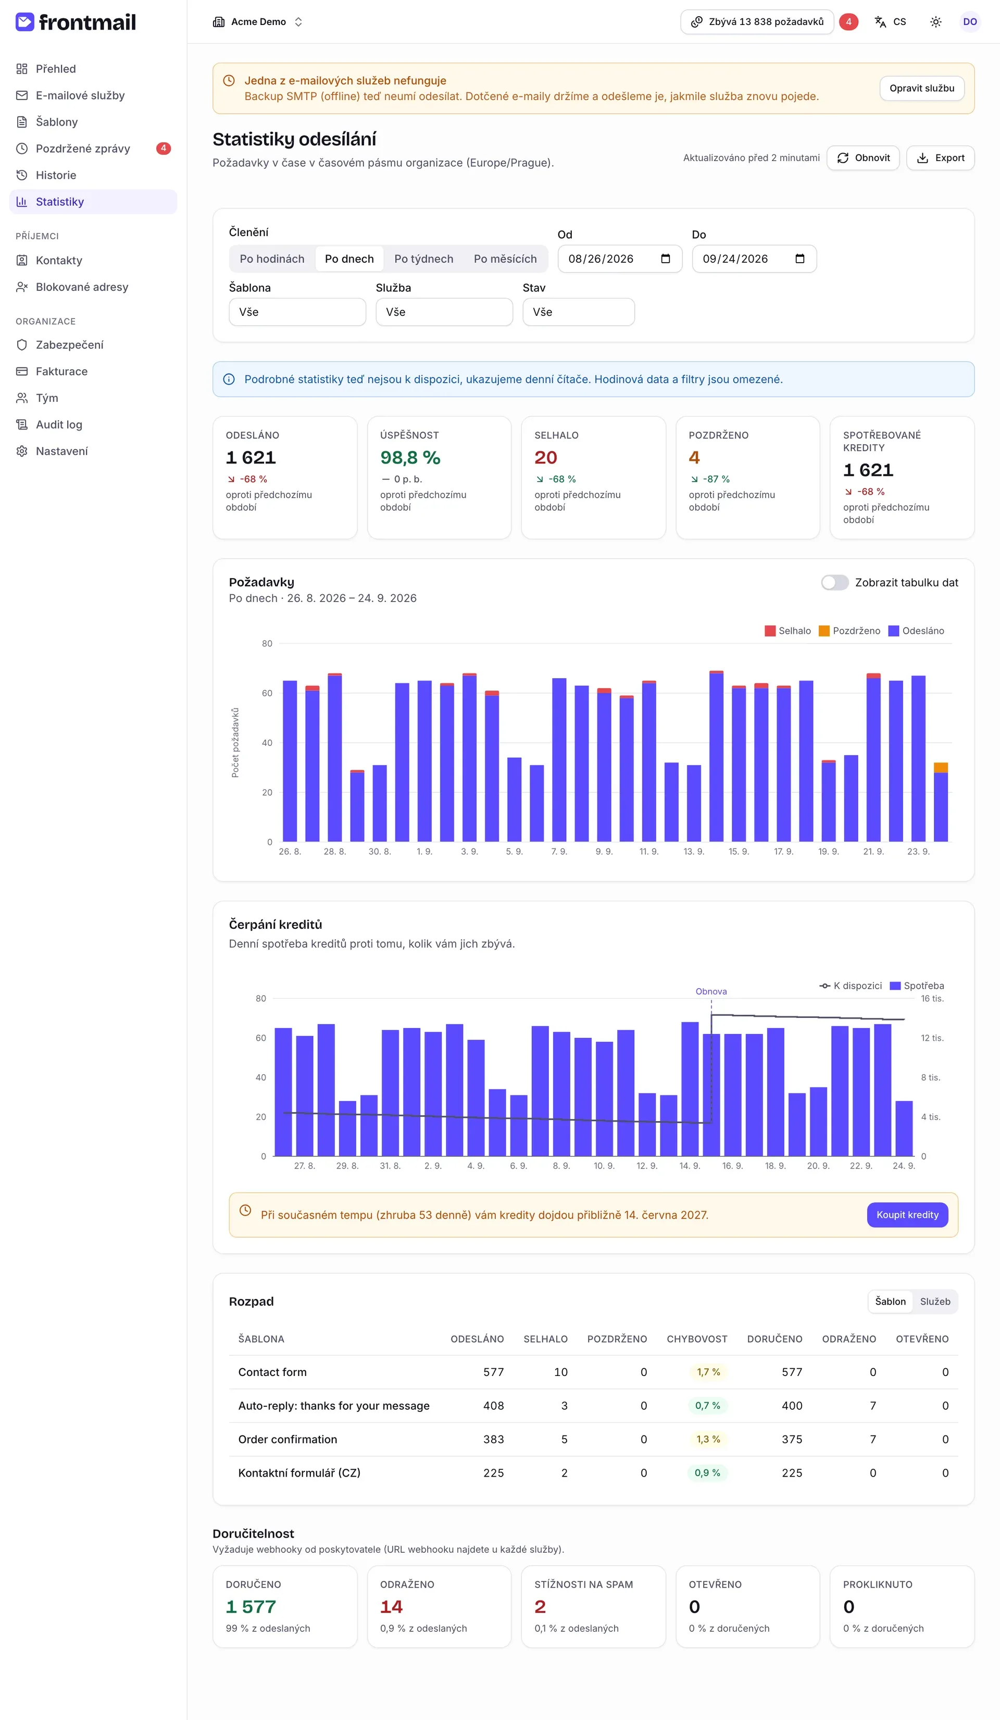Toggle K dispozici line in credits legend

coord(851,986)
